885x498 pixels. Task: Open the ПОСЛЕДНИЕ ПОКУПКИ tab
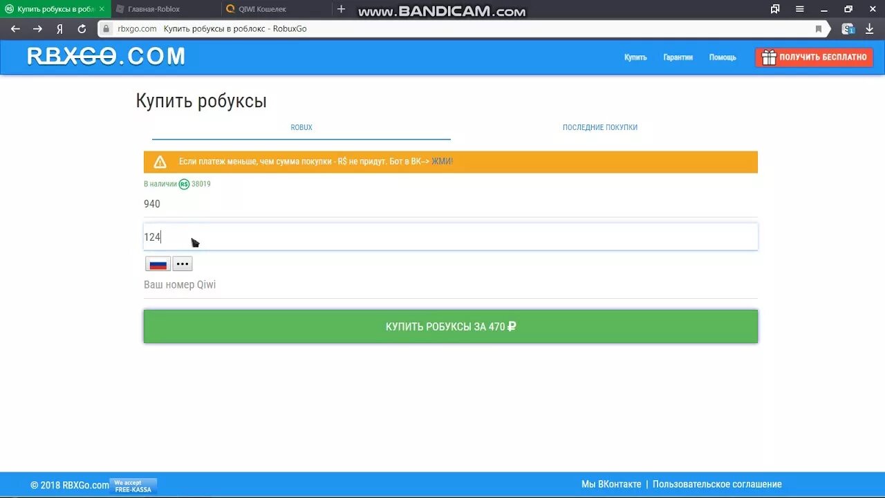point(600,127)
